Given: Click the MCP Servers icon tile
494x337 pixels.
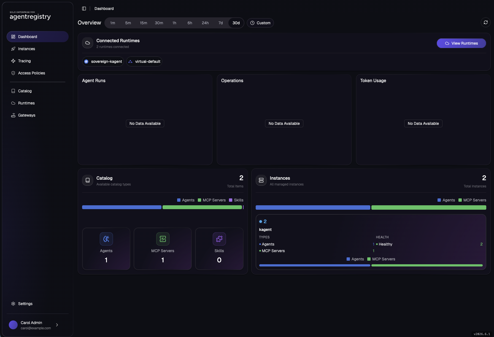Looking at the screenshot, I should tap(163, 239).
